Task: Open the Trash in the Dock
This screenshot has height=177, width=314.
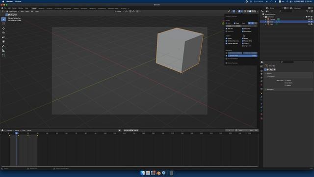Action: click(x=171, y=173)
